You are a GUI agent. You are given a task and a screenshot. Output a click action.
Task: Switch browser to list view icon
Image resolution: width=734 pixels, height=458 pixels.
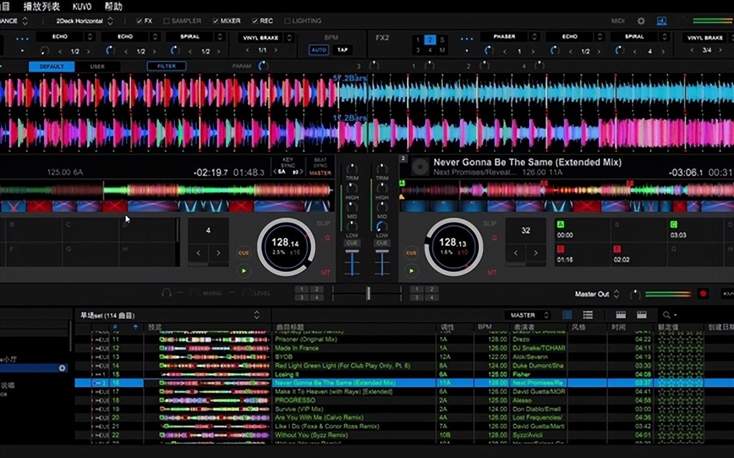point(588,315)
